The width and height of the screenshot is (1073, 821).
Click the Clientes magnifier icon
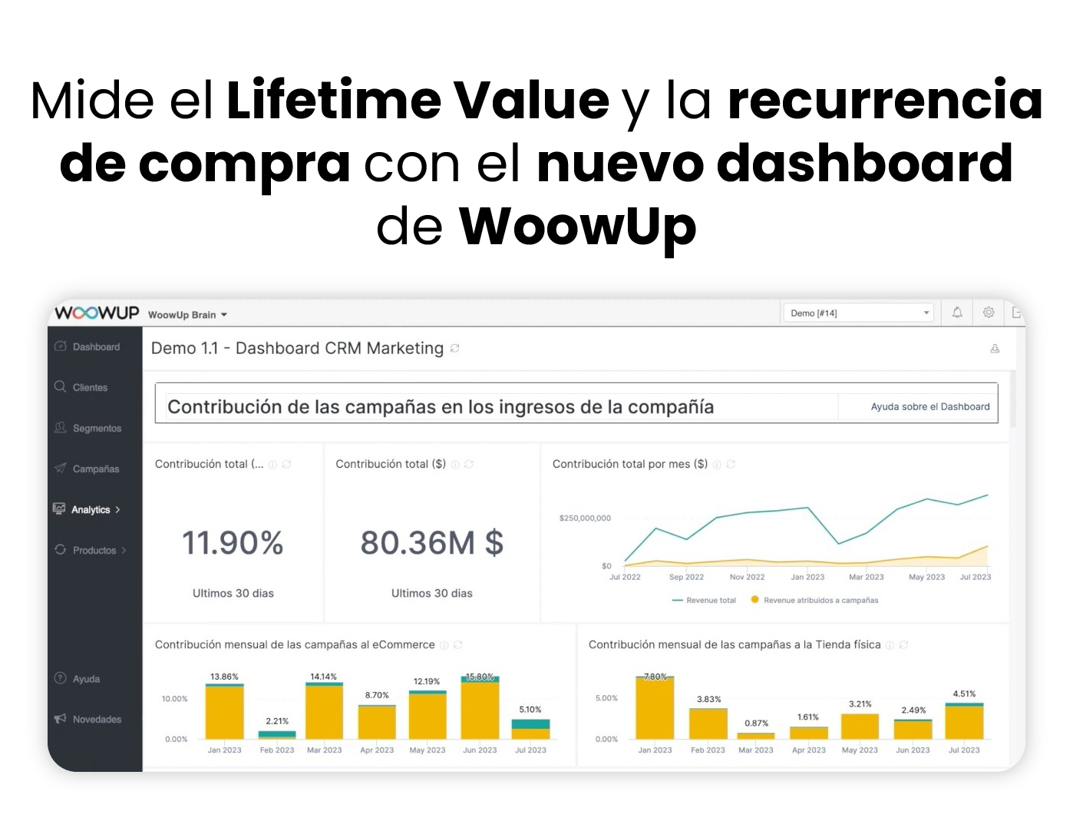coord(60,386)
